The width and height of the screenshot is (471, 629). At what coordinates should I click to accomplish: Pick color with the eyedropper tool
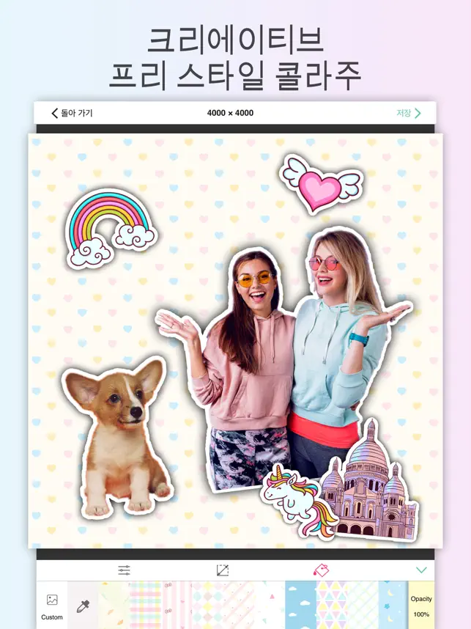83,606
